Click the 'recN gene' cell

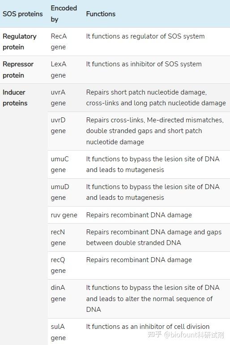(58, 237)
